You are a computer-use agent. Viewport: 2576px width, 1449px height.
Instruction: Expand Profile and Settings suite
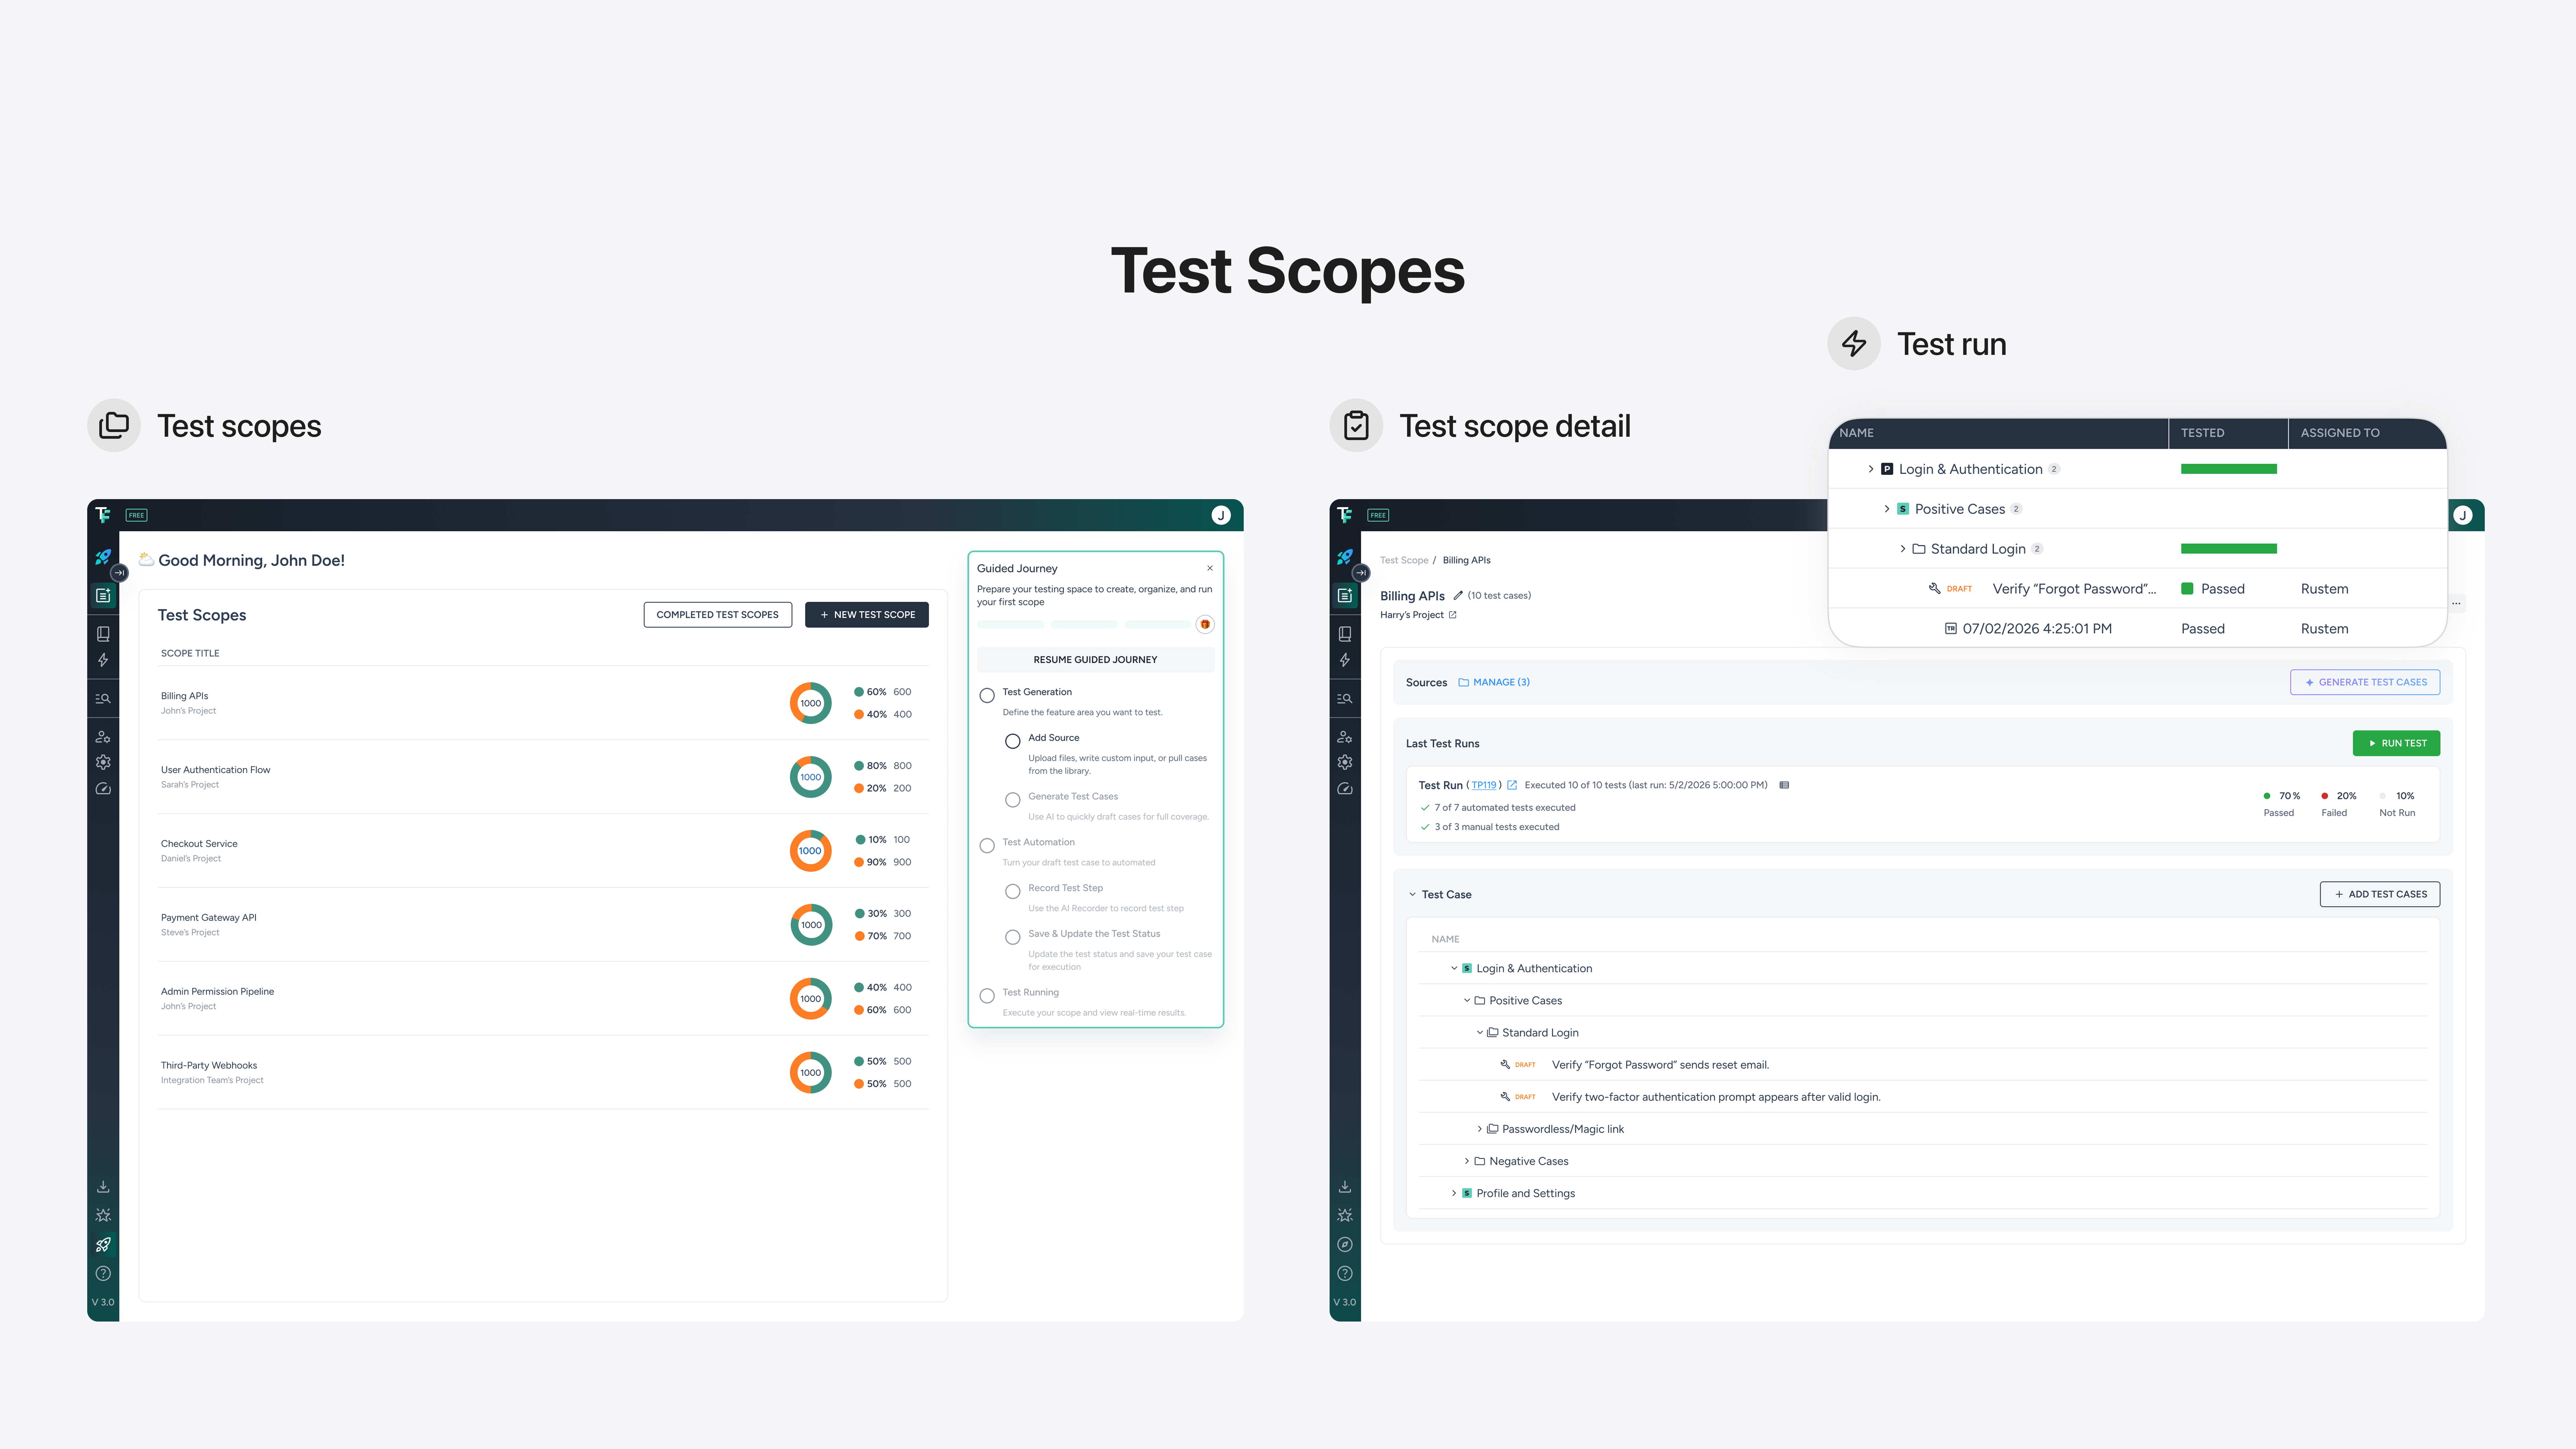pos(1454,1193)
